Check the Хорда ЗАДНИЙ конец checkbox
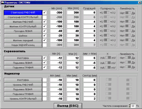 point(45,45)
